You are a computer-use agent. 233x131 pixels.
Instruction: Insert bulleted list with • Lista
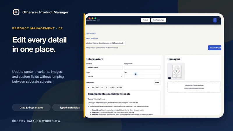pyautogui.click(x=112, y=88)
